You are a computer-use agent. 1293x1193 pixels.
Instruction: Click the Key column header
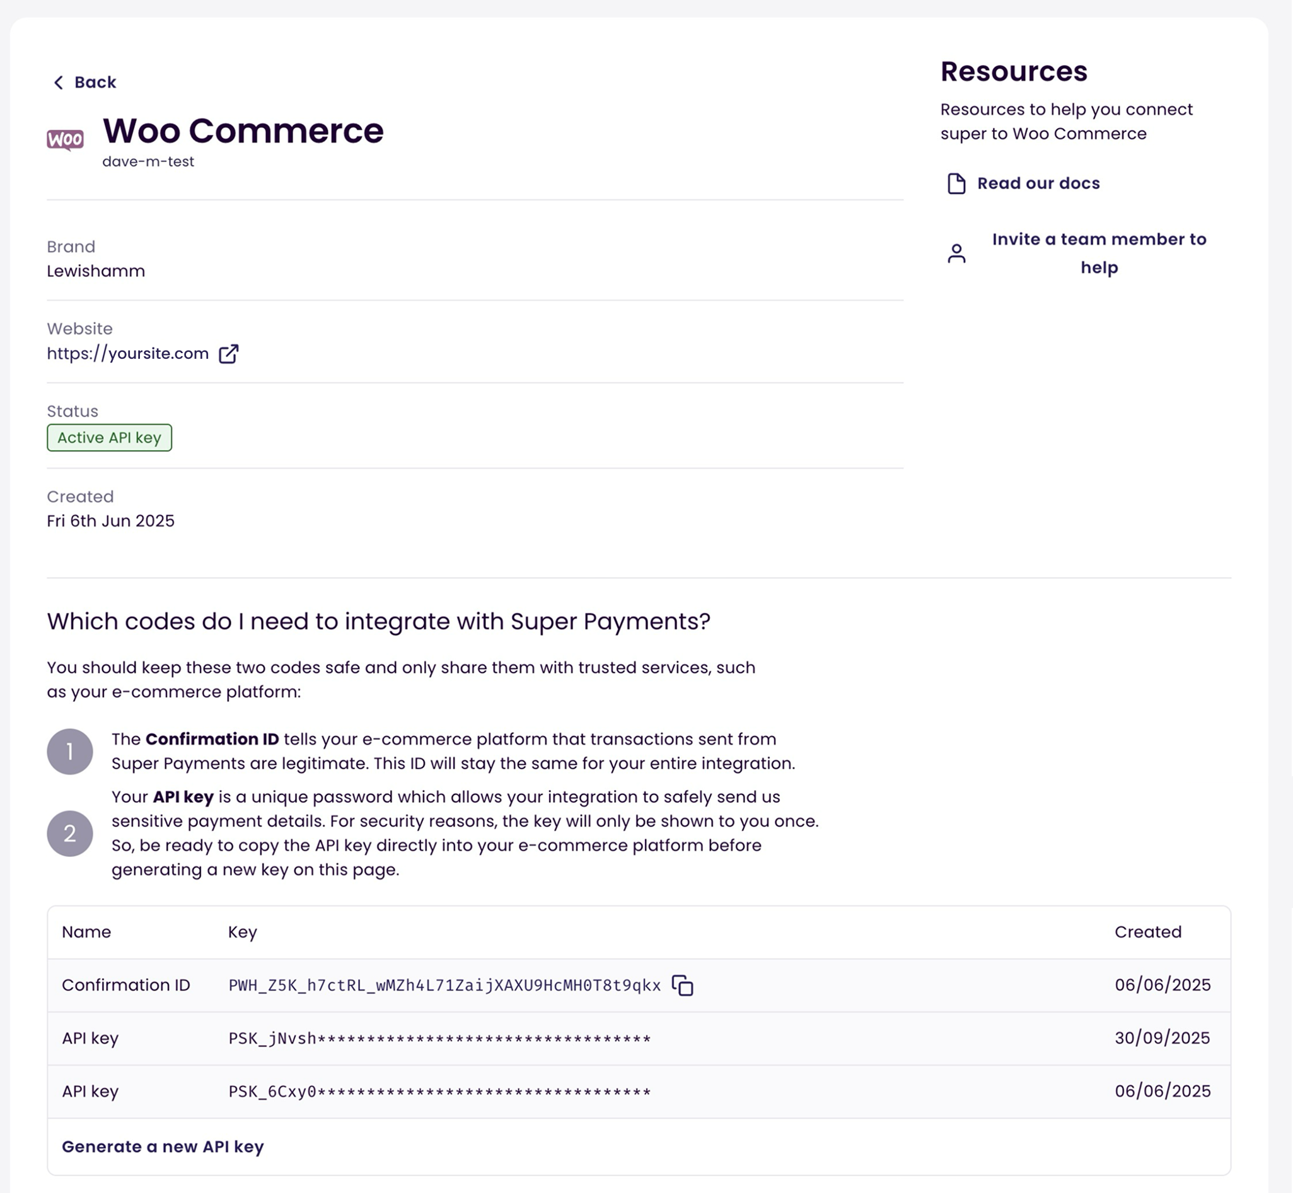(x=242, y=931)
